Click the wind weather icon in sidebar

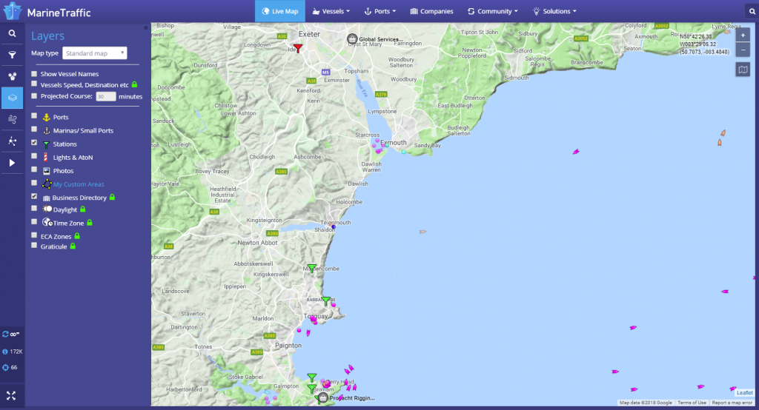click(x=12, y=119)
